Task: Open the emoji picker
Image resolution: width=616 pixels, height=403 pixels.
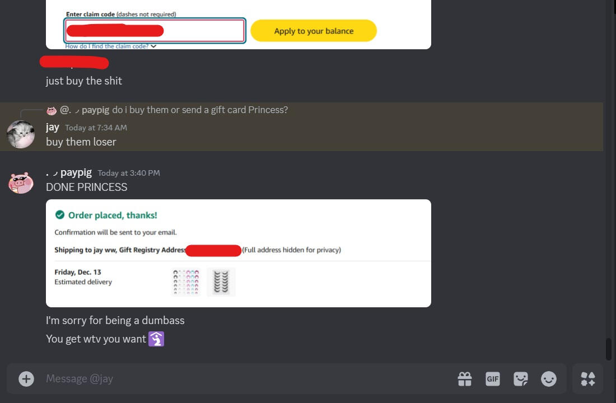Action: 549,379
